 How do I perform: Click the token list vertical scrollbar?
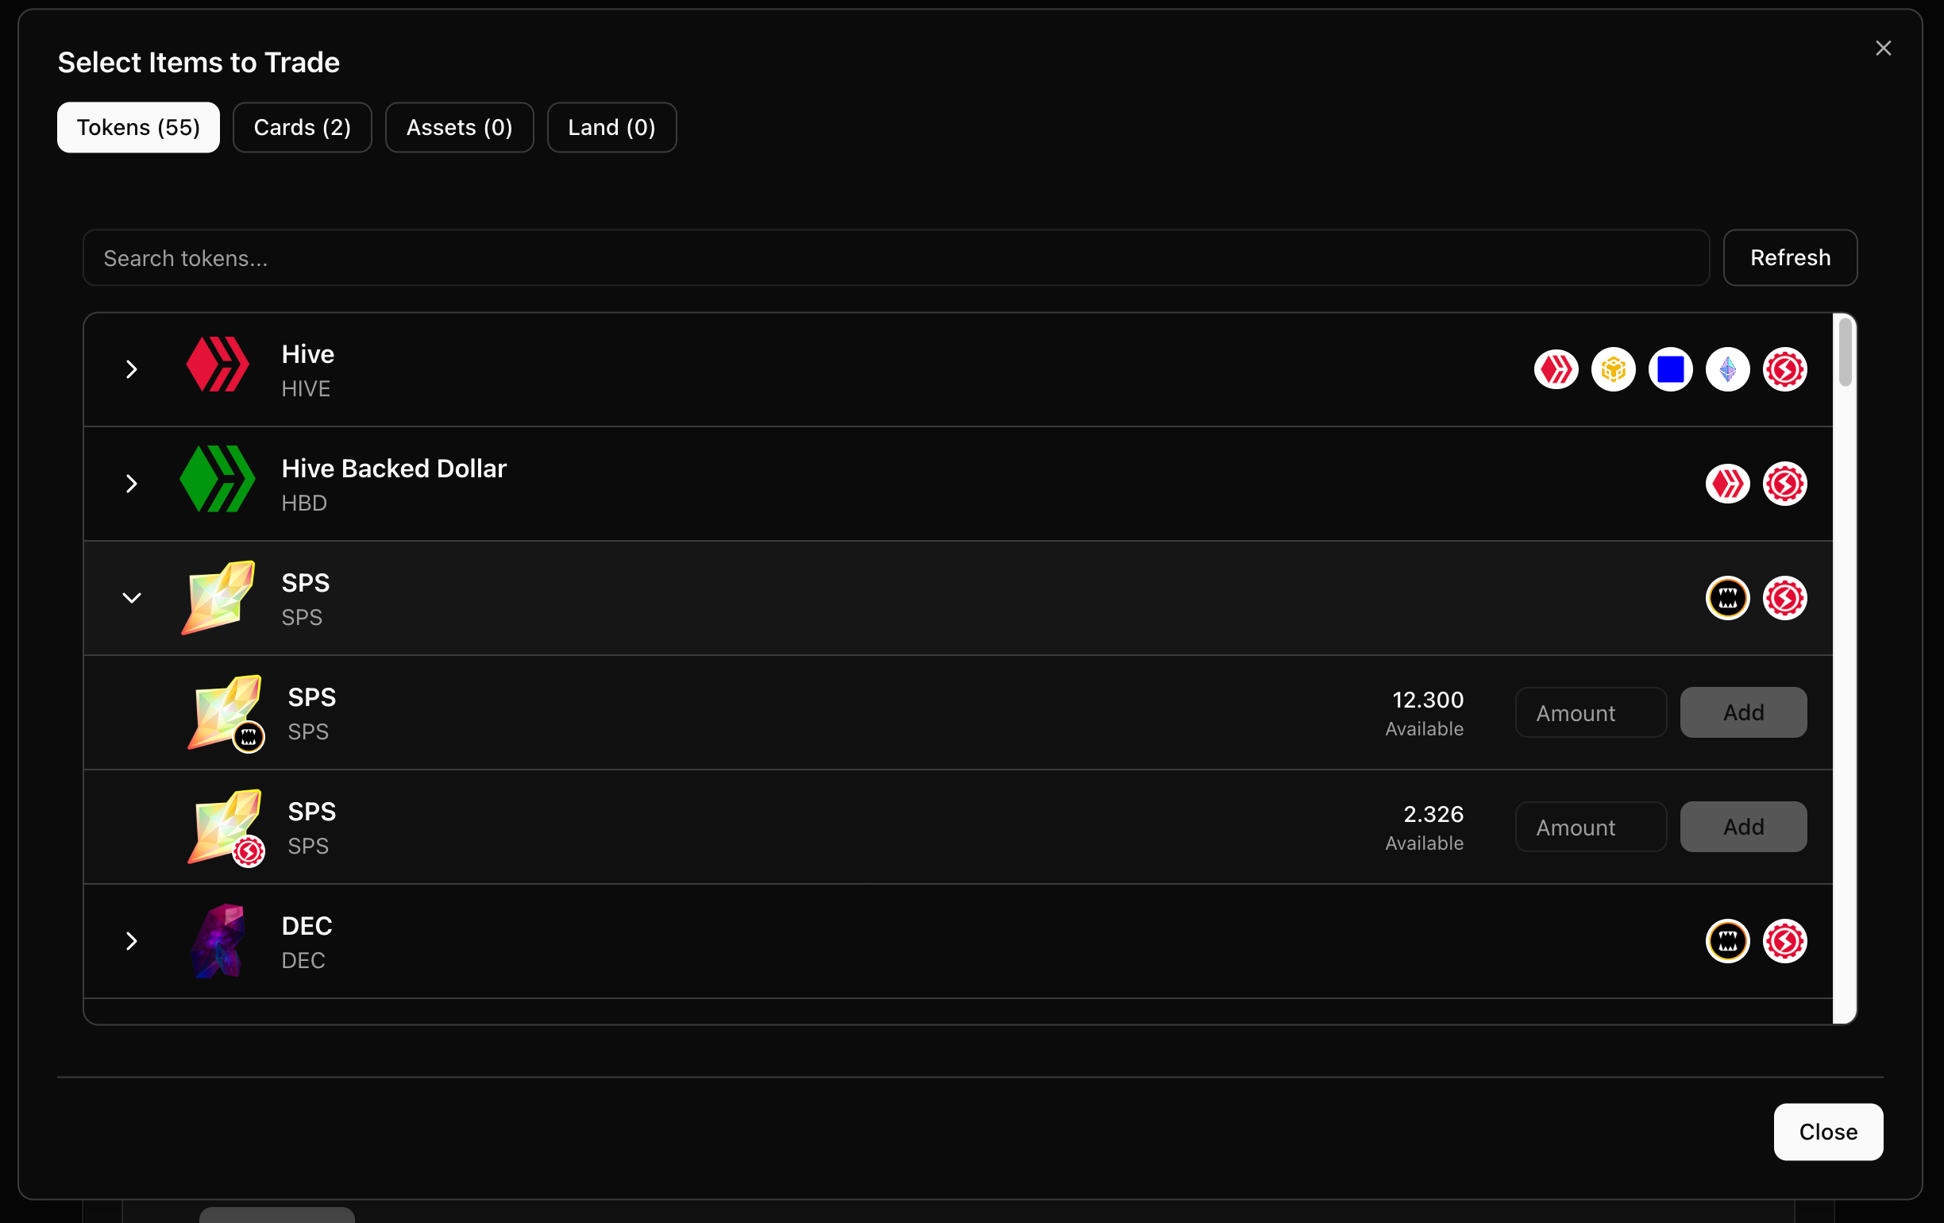click(1845, 353)
